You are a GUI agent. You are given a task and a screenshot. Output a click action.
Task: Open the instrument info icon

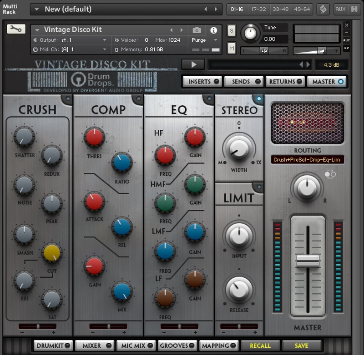click(213, 30)
